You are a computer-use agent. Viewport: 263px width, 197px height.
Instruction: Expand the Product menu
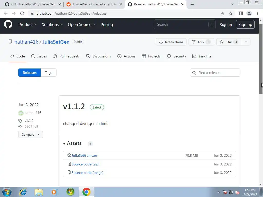point(28,24)
